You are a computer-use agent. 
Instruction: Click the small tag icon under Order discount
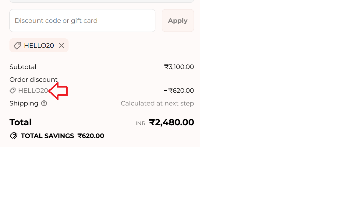pyautogui.click(x=12, y=91)
